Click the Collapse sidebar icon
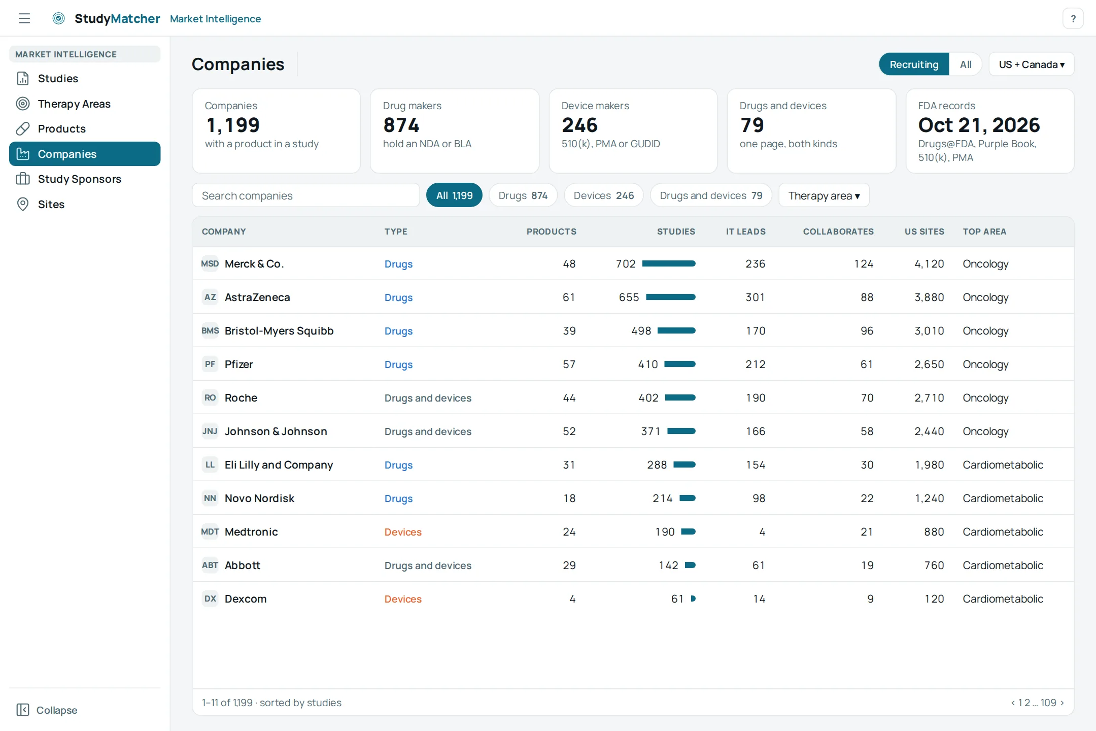This screenshot has width=1096, height=731. (23, 710)
